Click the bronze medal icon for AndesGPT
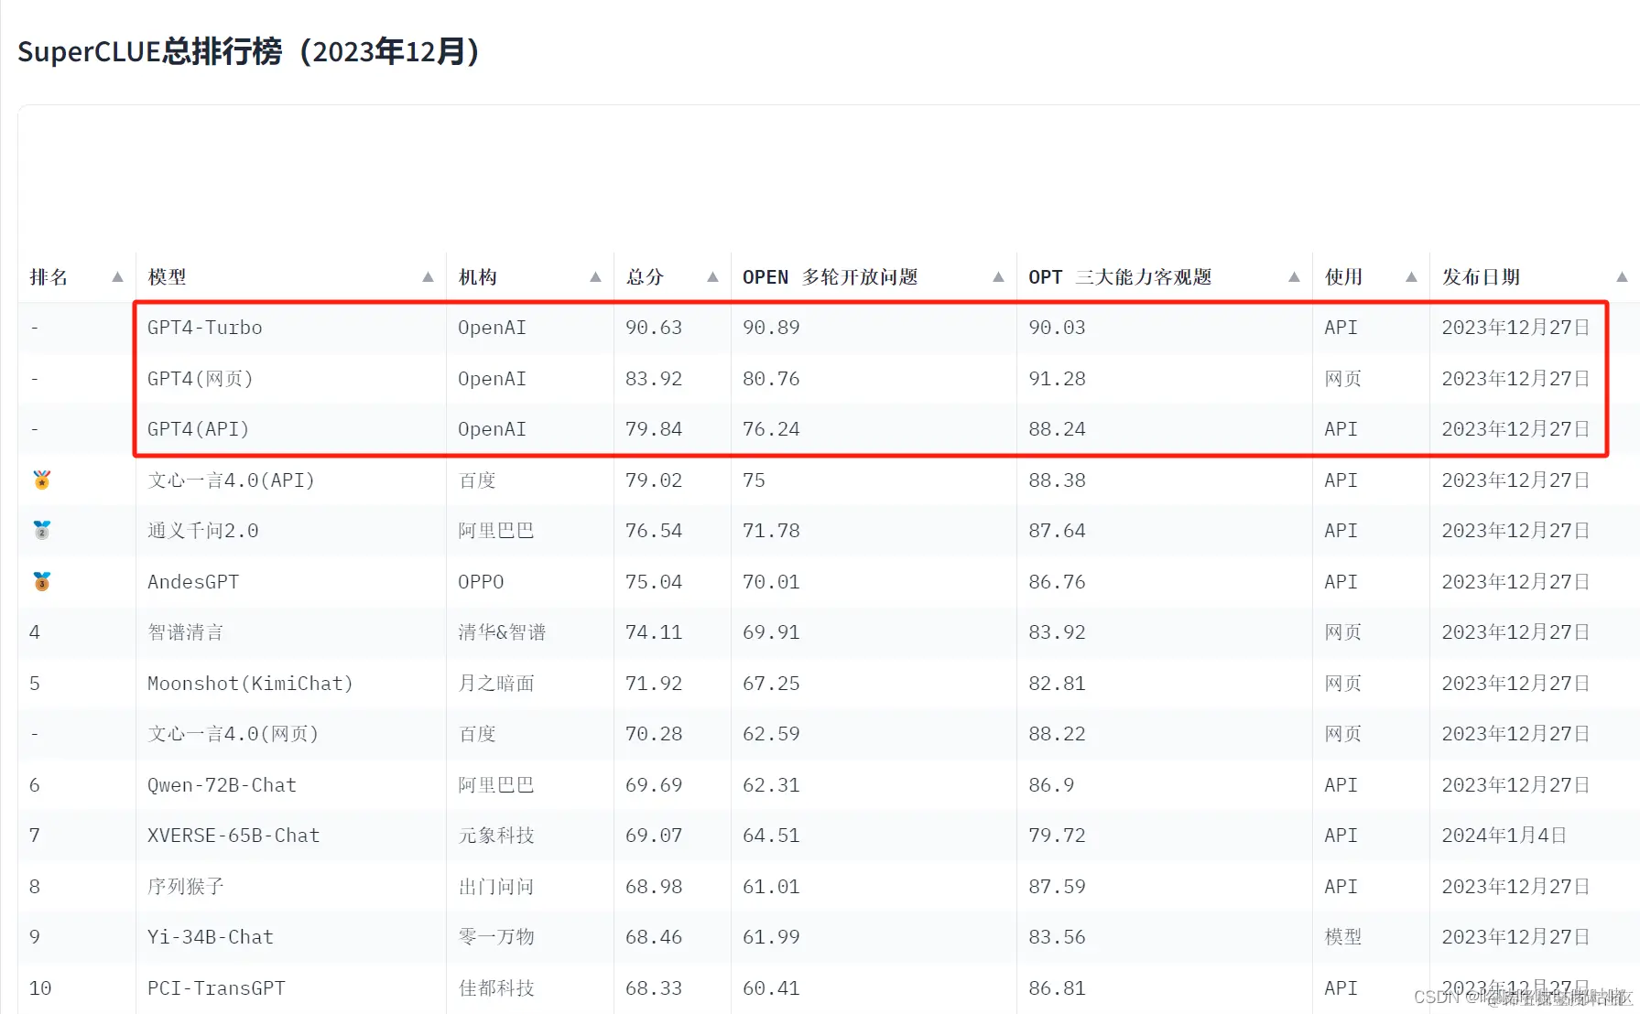The image size is (1640, 1014). [x=42, y=581]
